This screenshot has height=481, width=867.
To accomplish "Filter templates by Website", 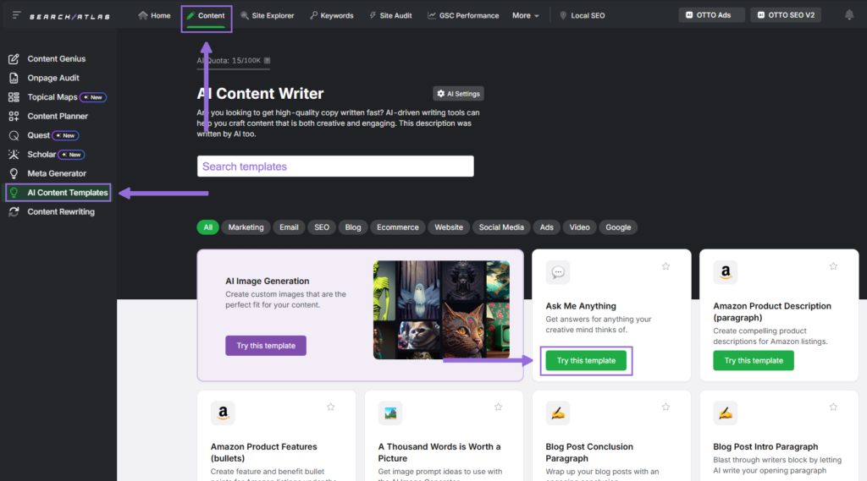I will pyautogui.click(x=449, y=227).
